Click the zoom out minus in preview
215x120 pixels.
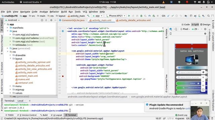(203, 81)
